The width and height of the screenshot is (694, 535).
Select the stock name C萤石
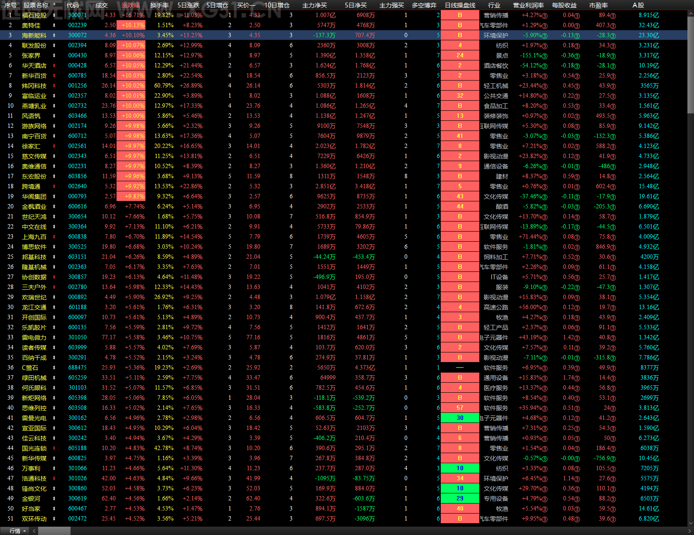30,368
